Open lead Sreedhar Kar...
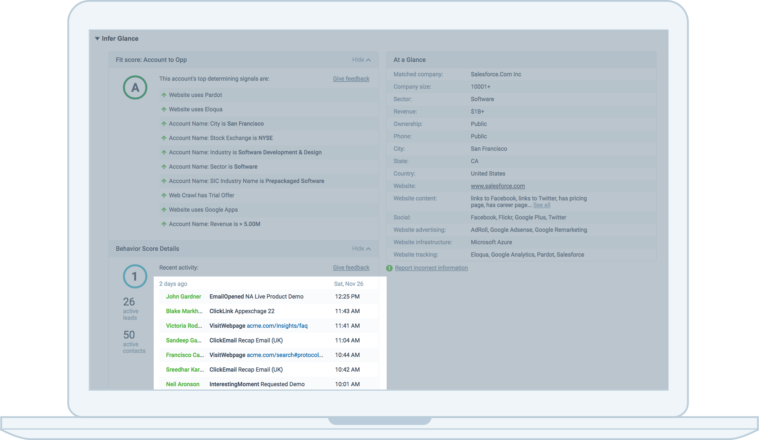Screen dimensions: 759x440 click(x=185, y=370)
